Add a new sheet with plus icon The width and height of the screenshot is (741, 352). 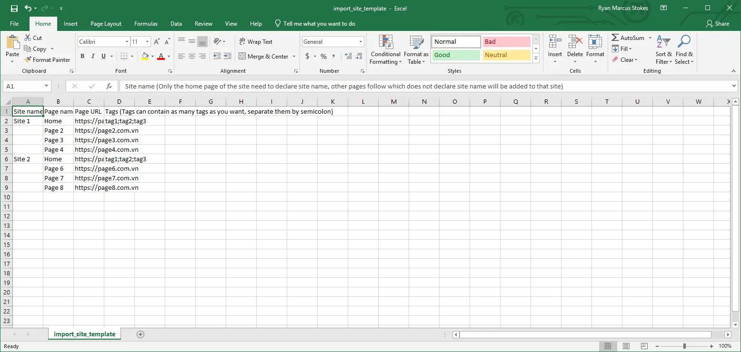(140, 334)
